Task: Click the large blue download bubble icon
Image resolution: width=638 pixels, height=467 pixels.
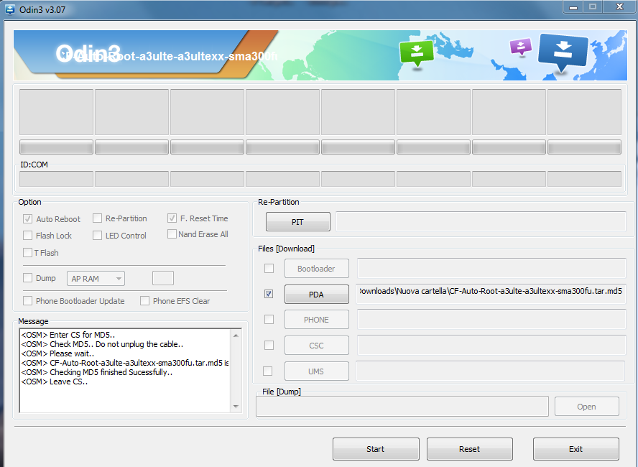Action: (x=563, y=52)
